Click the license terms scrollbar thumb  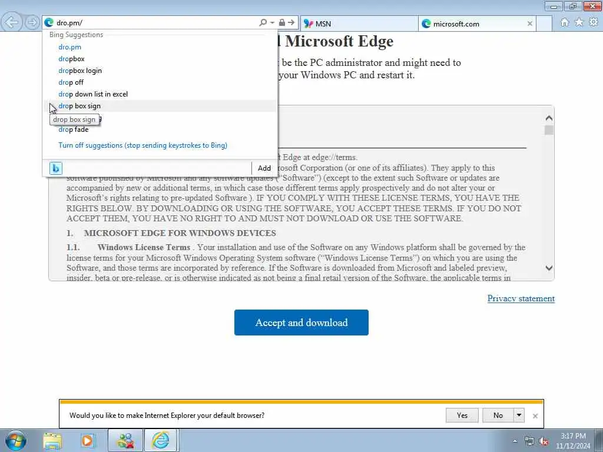(549, 130)
